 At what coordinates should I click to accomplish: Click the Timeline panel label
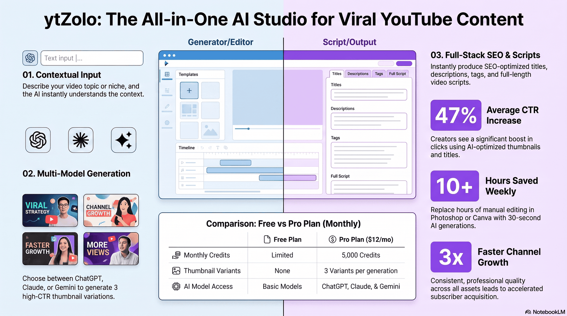[186, 148]
